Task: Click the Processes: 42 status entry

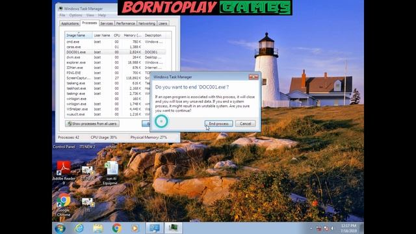Action: (x=68, y=137)
